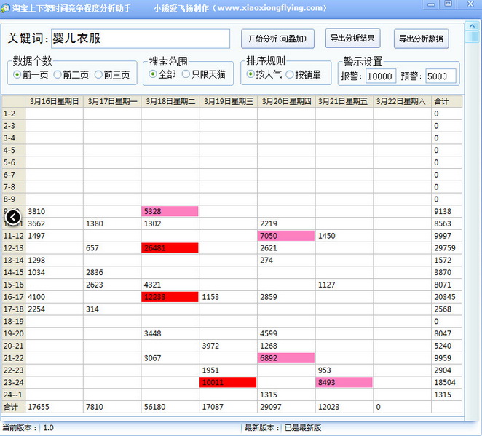Focus the 关键词 keyword input field
Screen dimensions: 482x436
click(141, 39)
